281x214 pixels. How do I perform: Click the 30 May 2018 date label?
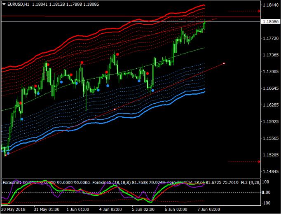click(x=14, y=209)
